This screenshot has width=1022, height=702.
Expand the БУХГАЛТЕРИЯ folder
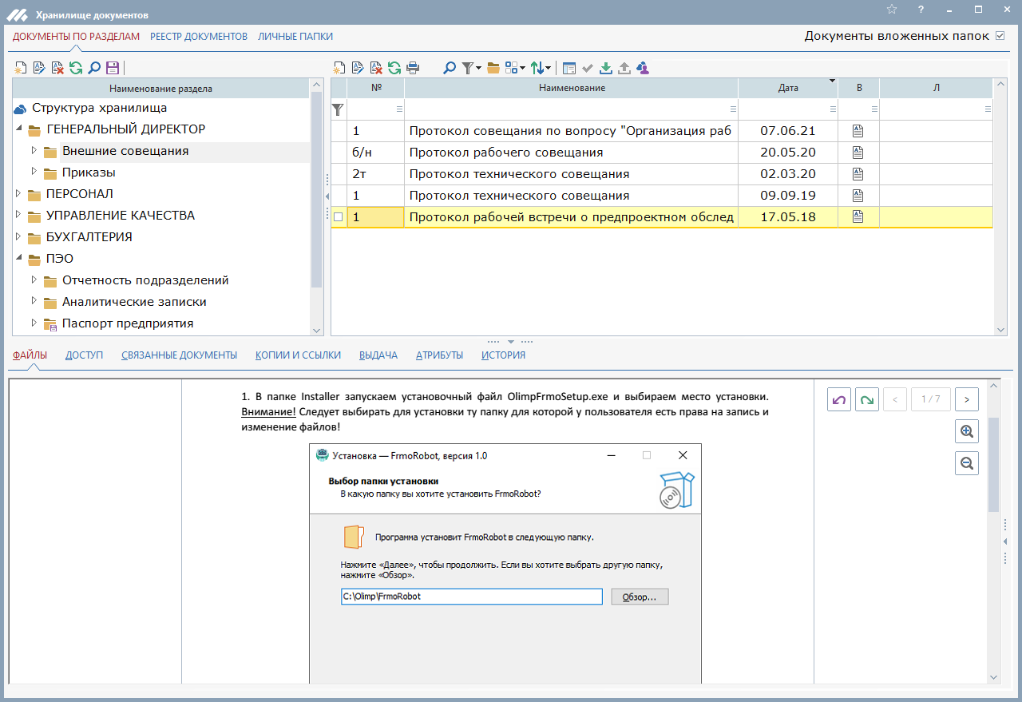(18, 236)
